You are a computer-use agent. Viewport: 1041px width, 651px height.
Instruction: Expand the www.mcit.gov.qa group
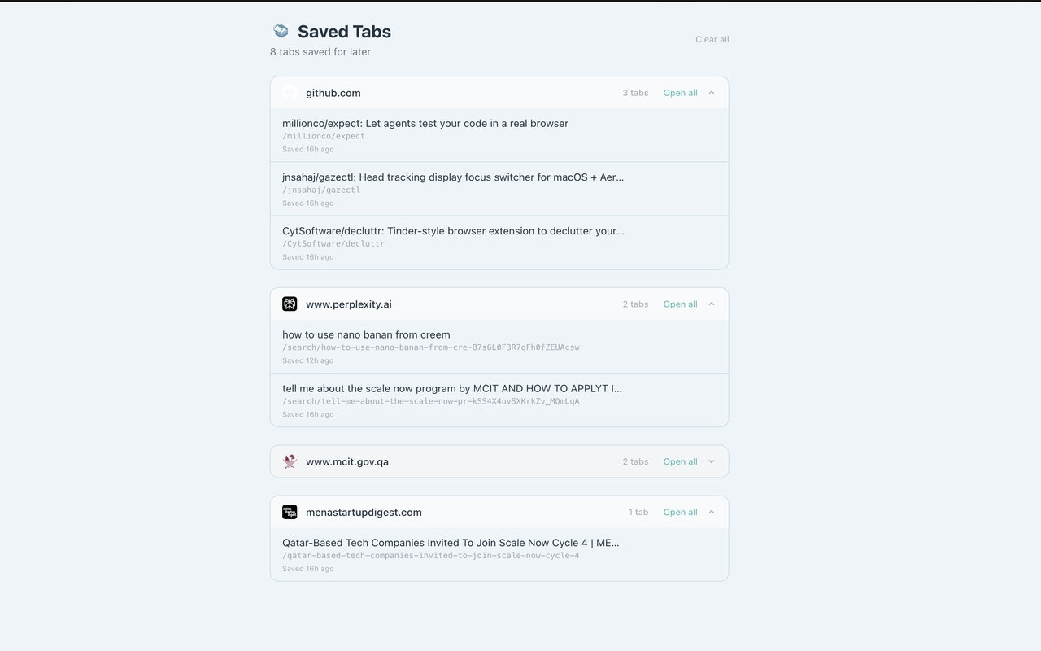[712, 461]
